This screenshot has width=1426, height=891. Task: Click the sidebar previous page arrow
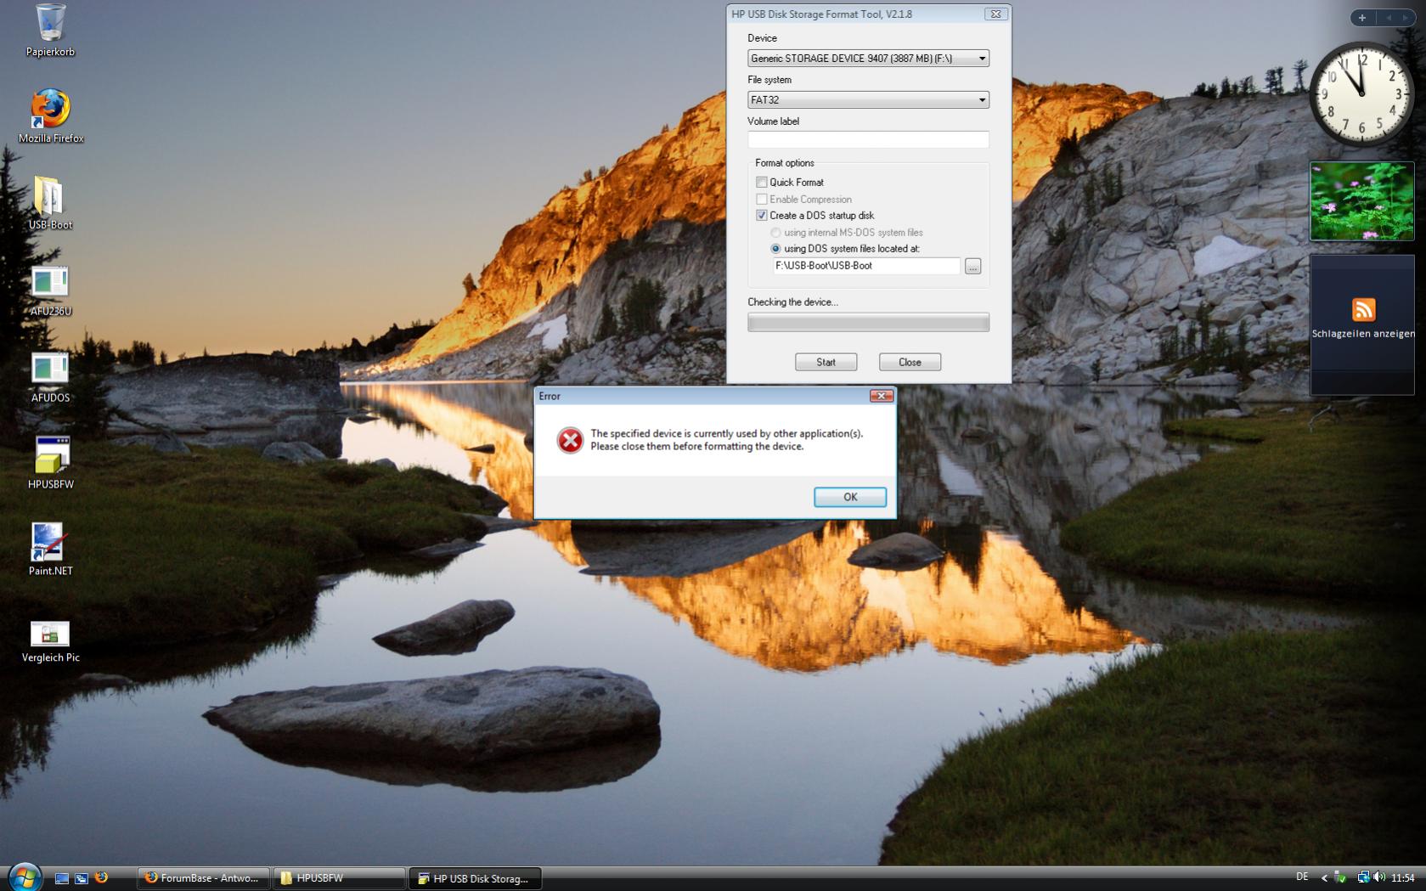click(1389, 18)
